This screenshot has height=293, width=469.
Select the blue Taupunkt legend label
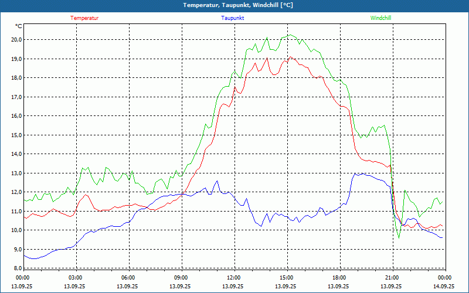point(233,18)
